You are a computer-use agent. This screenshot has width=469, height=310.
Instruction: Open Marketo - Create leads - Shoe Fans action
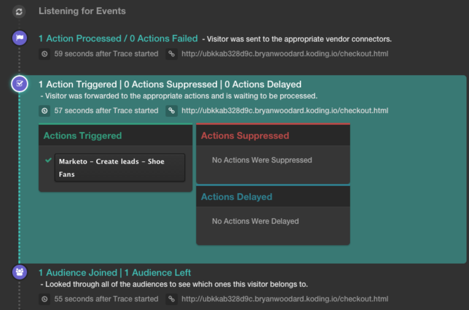(120, 168)
